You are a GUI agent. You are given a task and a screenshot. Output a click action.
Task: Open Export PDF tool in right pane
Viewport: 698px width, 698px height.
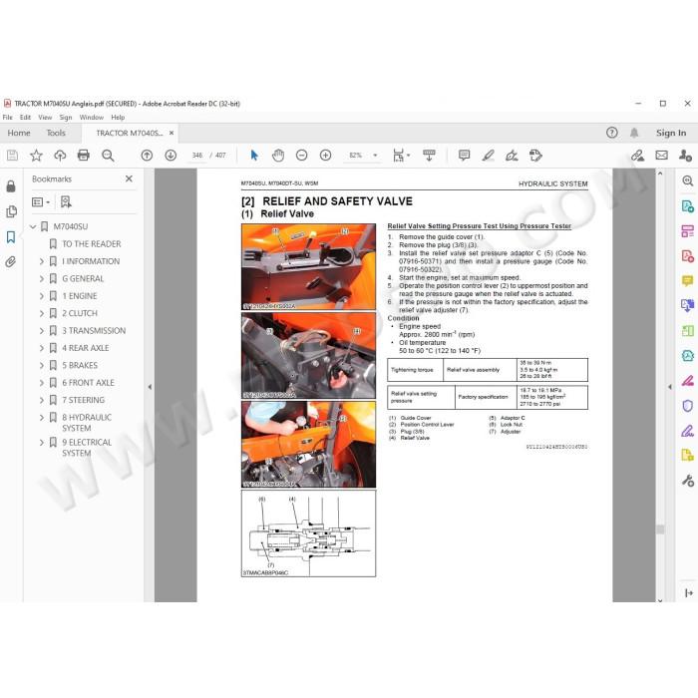(687, 206)
